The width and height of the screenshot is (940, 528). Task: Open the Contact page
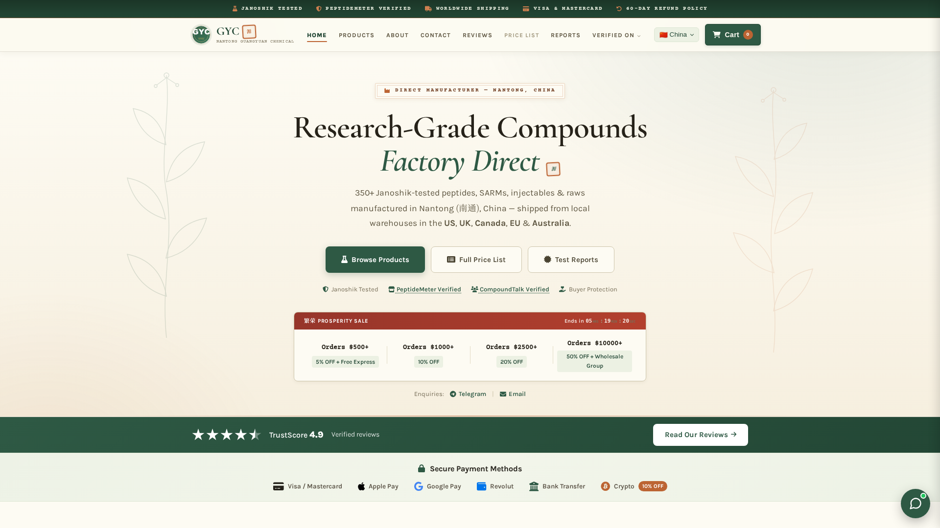(x=436, y=35)
